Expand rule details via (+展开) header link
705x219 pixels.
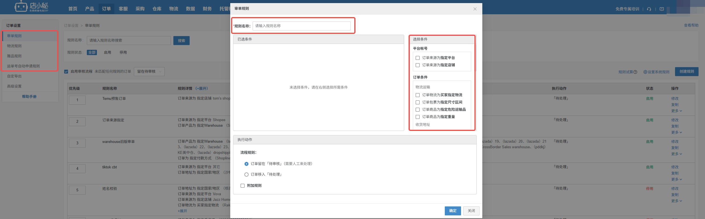[201, 89]
